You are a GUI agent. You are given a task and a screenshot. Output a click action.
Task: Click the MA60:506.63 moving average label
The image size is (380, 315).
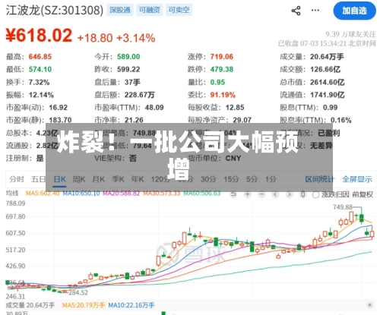click(x=202, y=194)
